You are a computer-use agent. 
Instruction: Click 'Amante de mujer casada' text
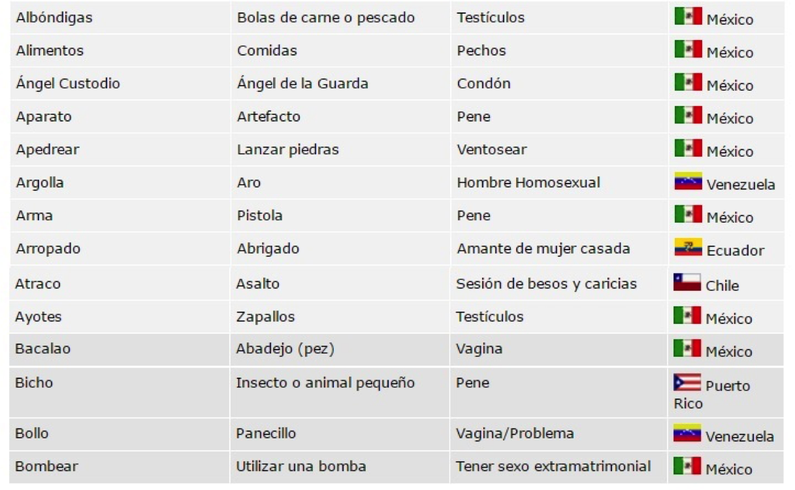coord(543,248)
